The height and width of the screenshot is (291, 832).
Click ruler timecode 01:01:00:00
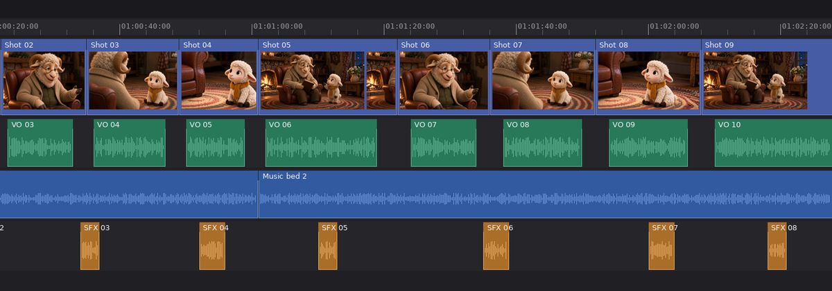(278, 26)
